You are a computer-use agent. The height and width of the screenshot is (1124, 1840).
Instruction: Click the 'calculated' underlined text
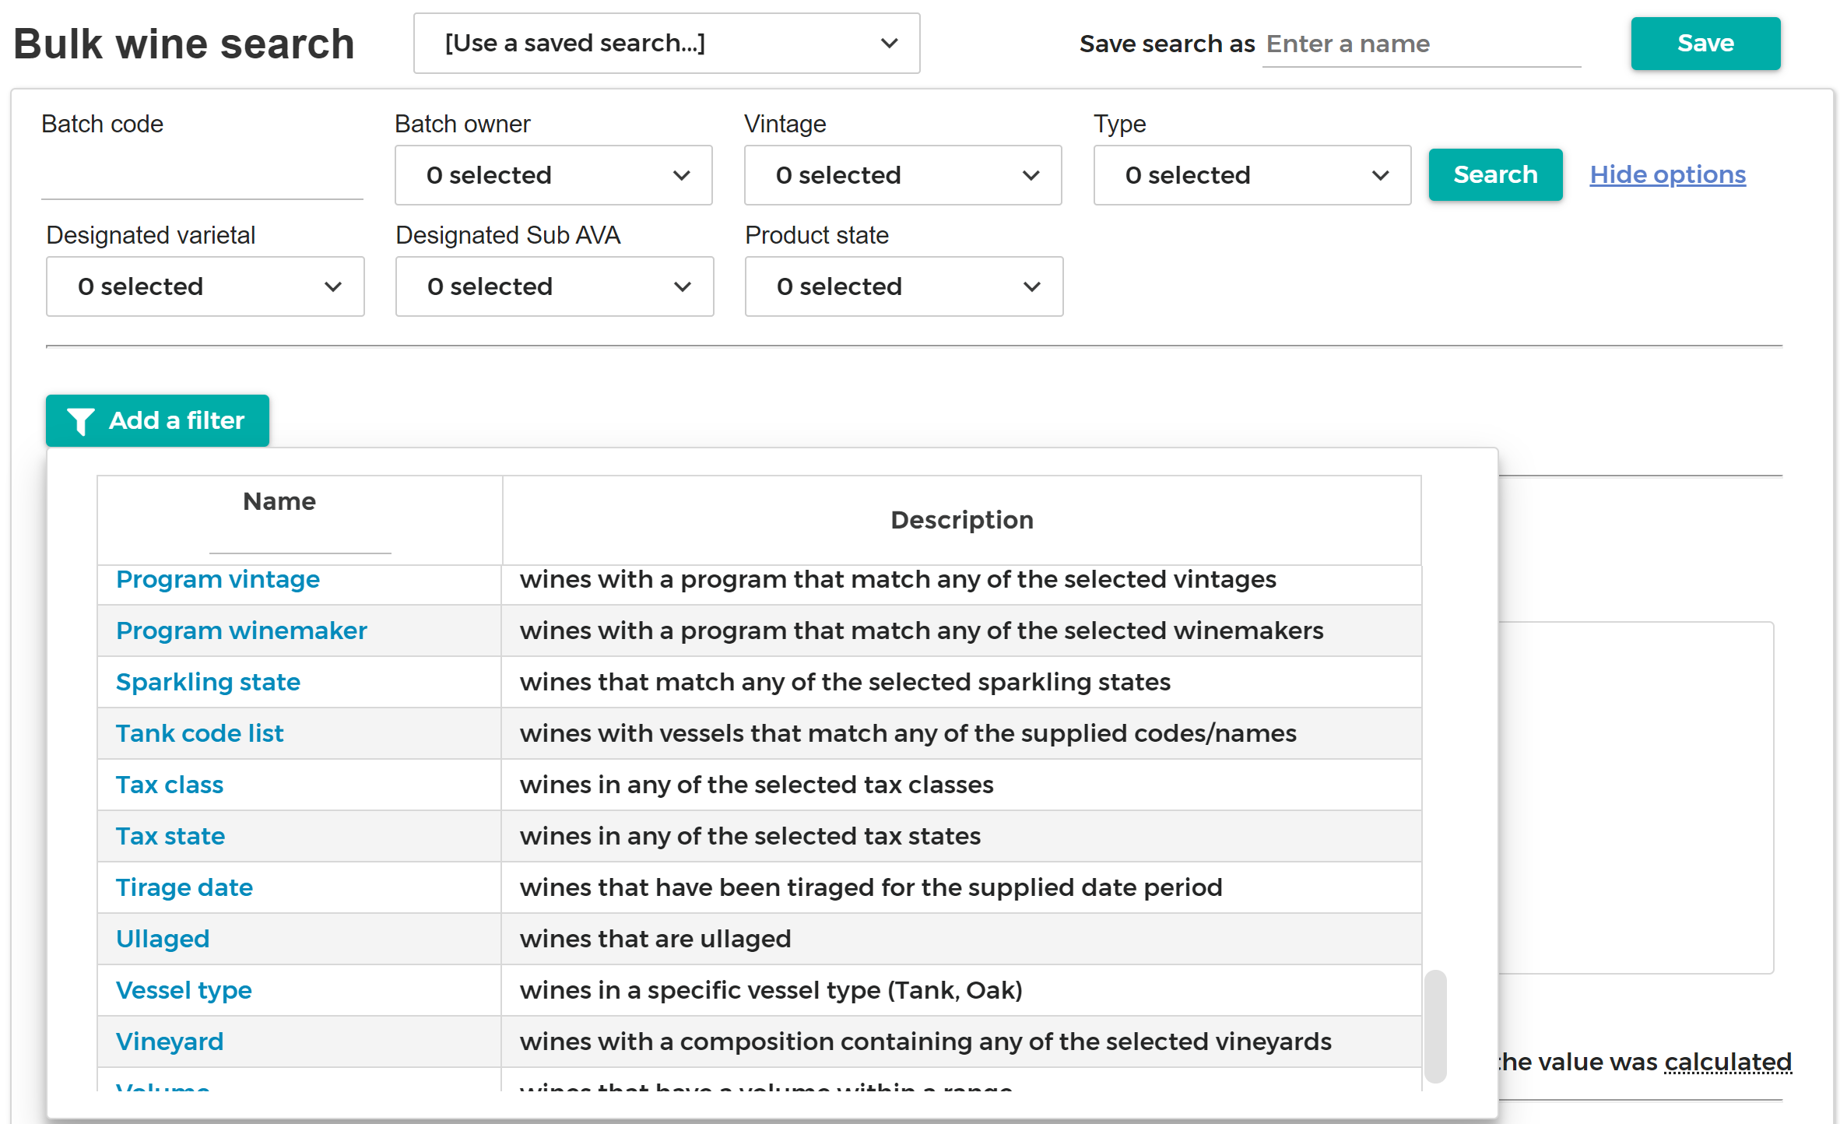click(1728, 1062)
